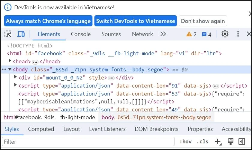The image size is (252, 150).
Task: Select the html id="facebook" element row
Action: tap(114, 53)
